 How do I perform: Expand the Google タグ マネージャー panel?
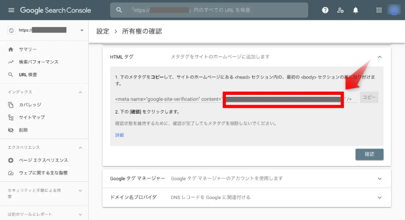tap(379, 179)
